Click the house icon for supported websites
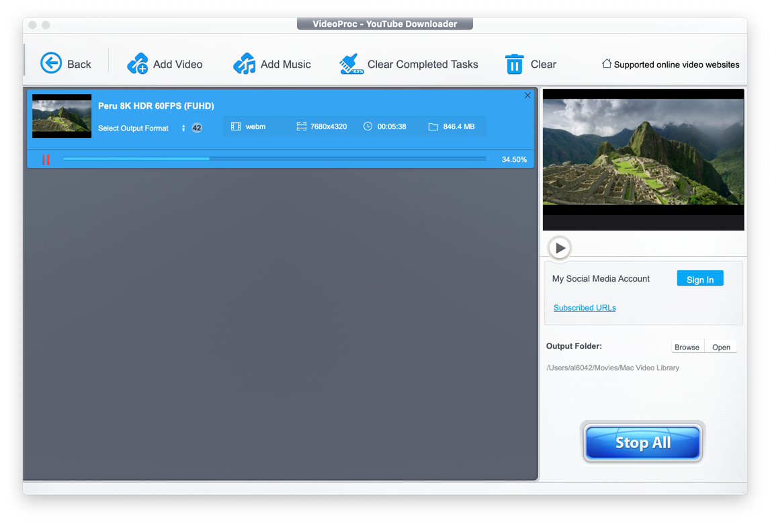 pos(607,63)
